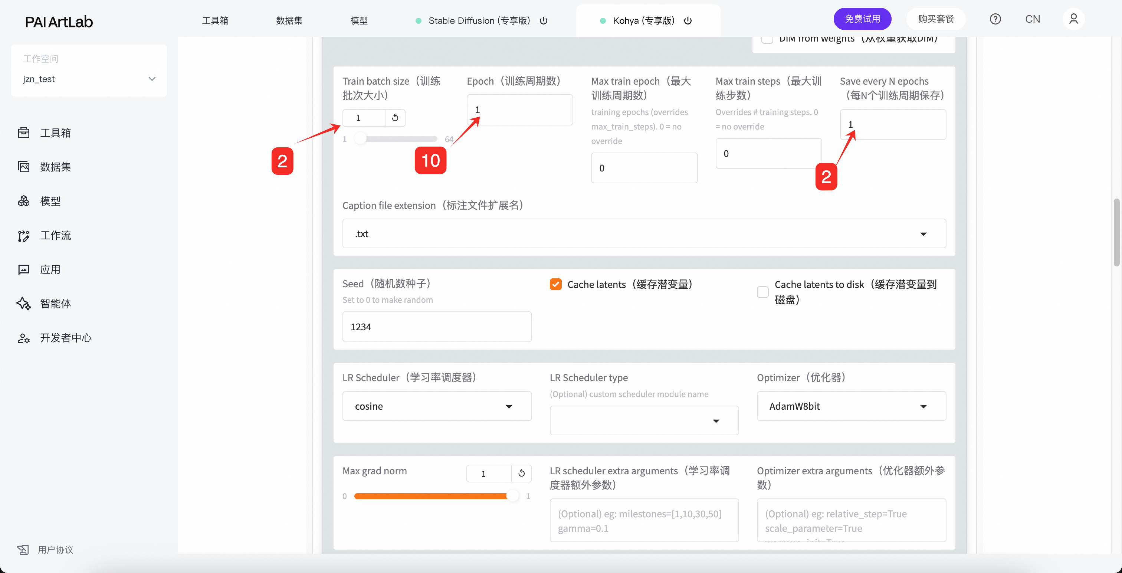Click the 免费试用 button
Viewport: 1122px width, 573px height.
tap(862, 19)
